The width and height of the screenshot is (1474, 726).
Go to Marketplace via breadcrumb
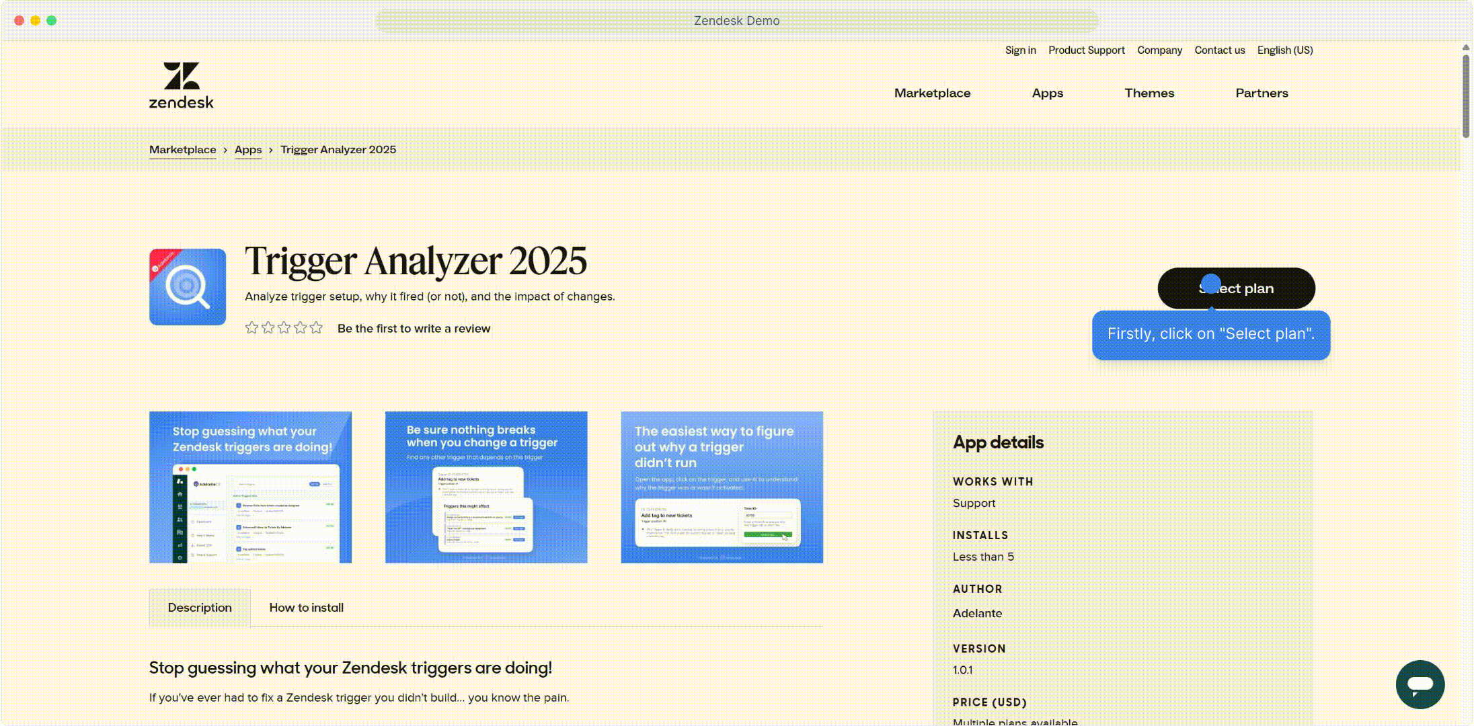click(x=183, y=150)
